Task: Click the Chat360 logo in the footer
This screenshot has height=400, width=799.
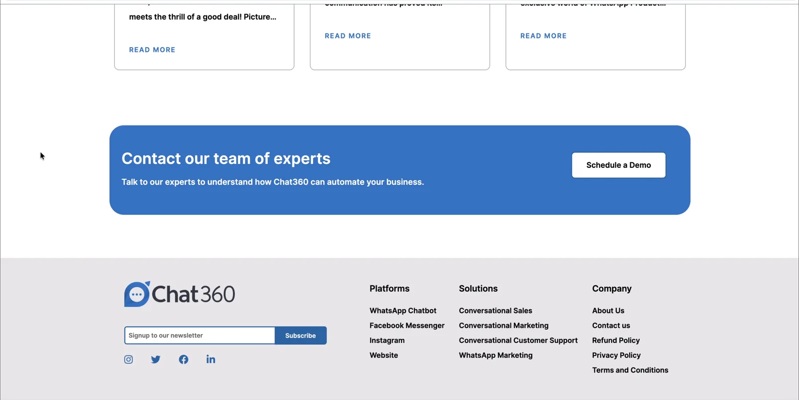Action: (x=180, y=294)
